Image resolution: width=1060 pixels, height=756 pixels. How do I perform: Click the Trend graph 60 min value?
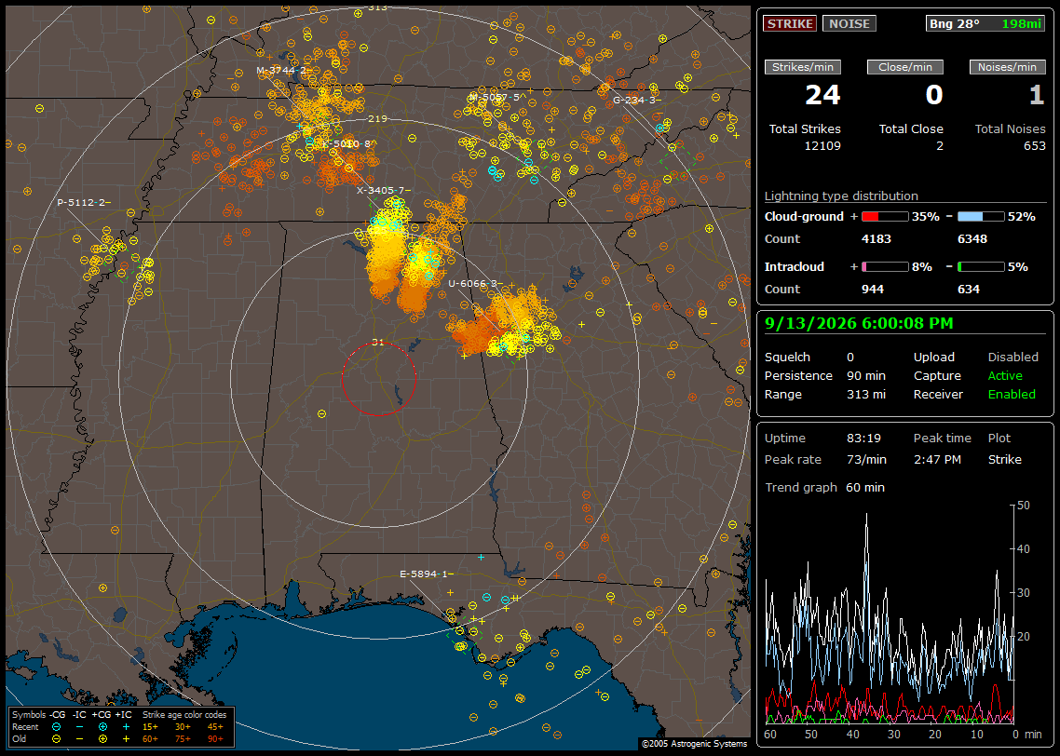864,487
